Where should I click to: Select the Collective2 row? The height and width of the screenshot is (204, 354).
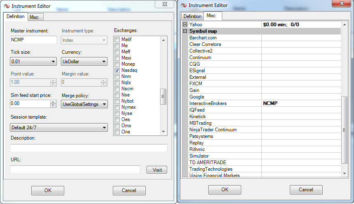tap(264, 51)
